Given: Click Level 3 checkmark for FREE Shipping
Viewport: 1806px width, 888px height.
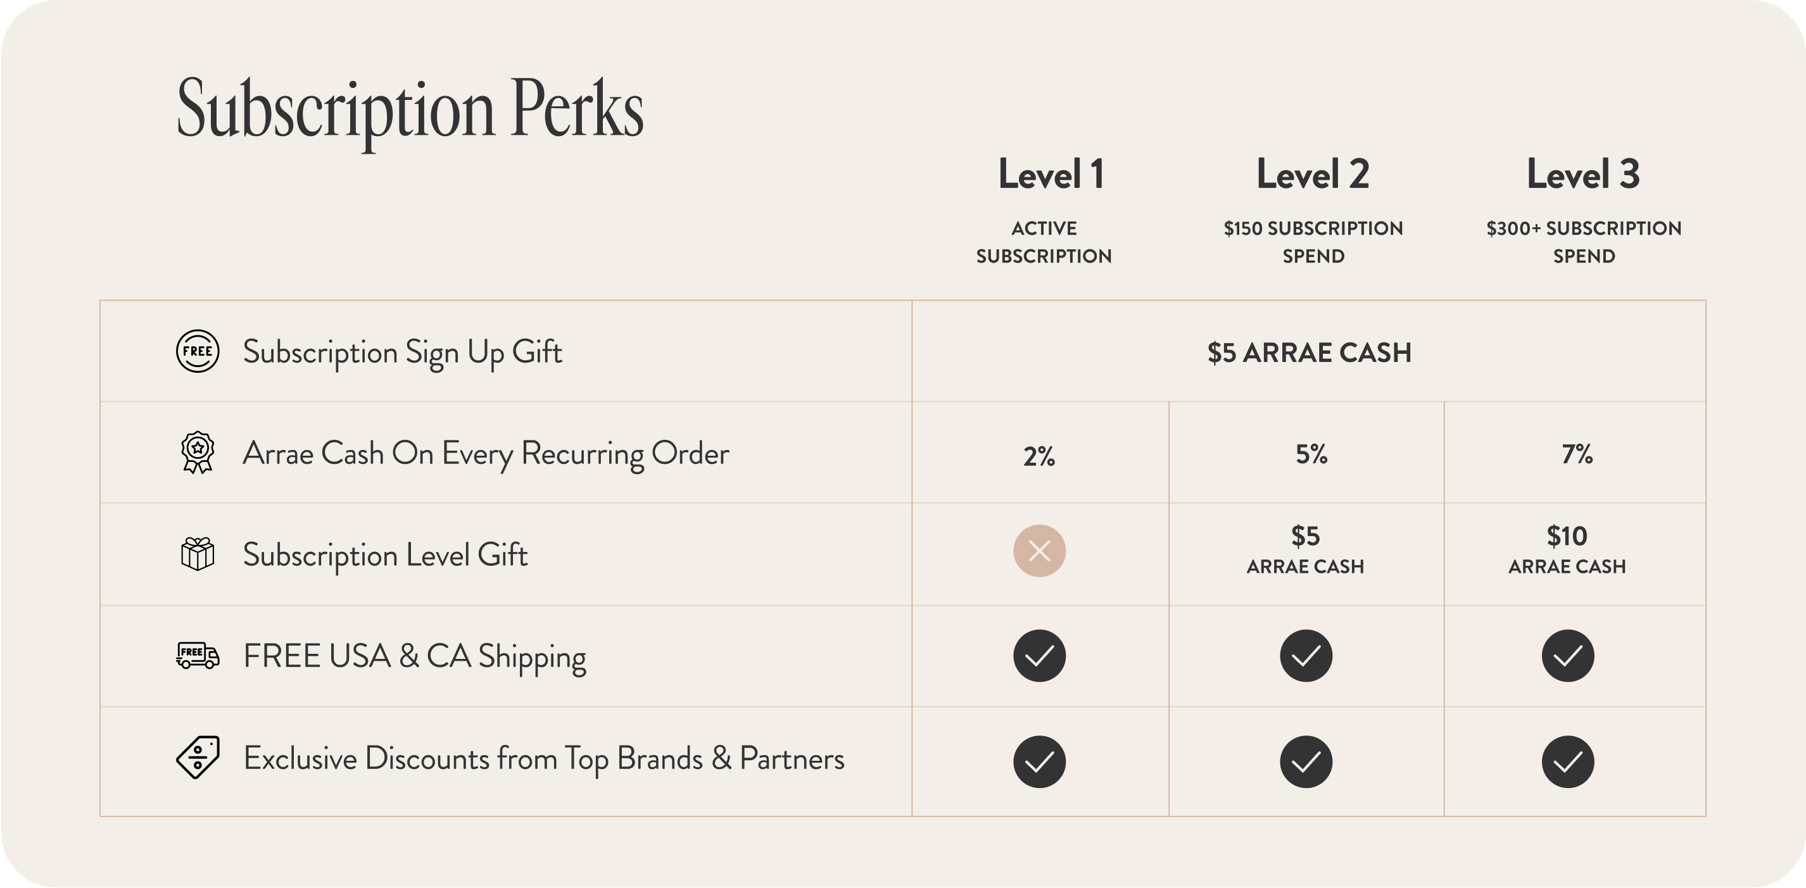Looking at the screenshot, I should pyautogui.click(x=1568, y=656).
